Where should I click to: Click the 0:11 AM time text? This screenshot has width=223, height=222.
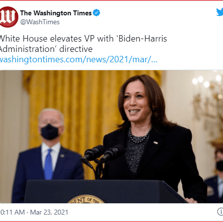click(12, 212)
